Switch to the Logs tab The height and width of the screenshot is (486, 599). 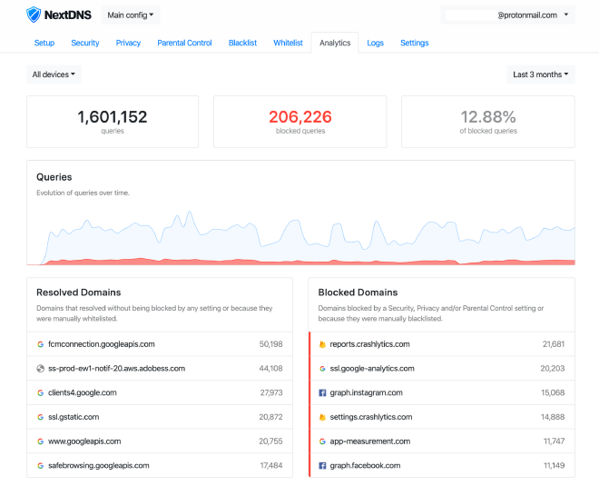[x=375, y=43]
